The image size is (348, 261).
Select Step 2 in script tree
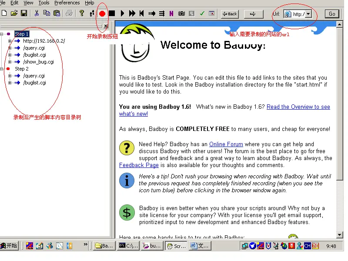(x=21, y=69)
